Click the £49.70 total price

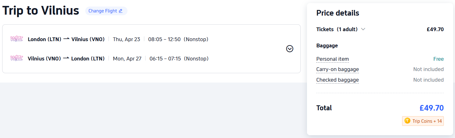point(431,108)
